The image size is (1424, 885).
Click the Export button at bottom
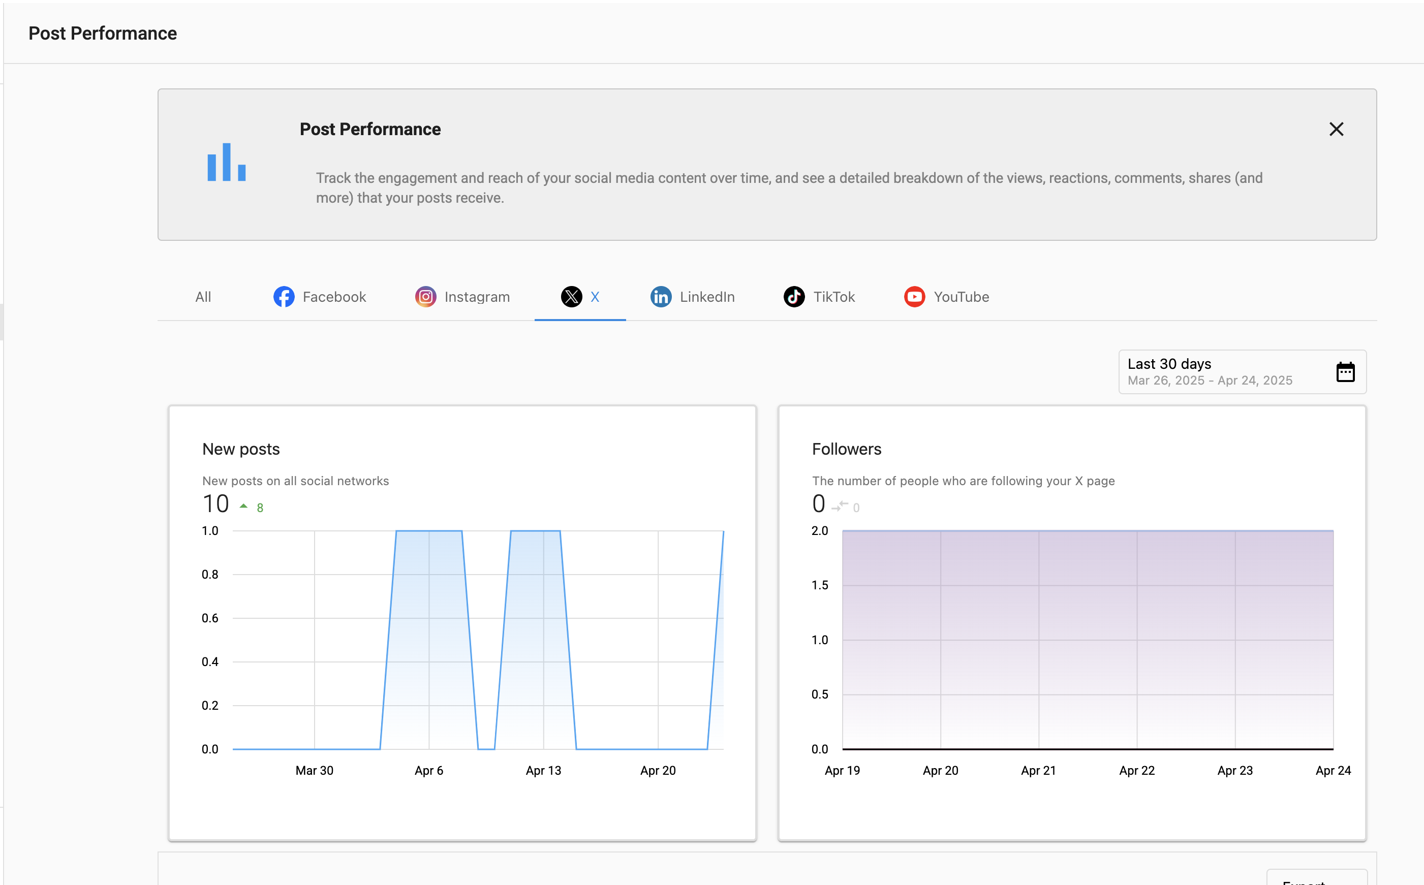pos(1316,878)
